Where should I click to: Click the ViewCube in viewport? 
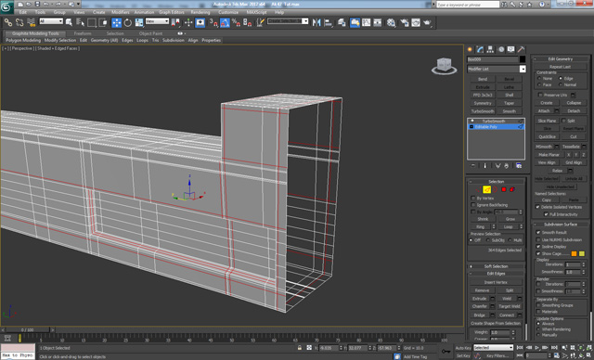pos(444,66)
